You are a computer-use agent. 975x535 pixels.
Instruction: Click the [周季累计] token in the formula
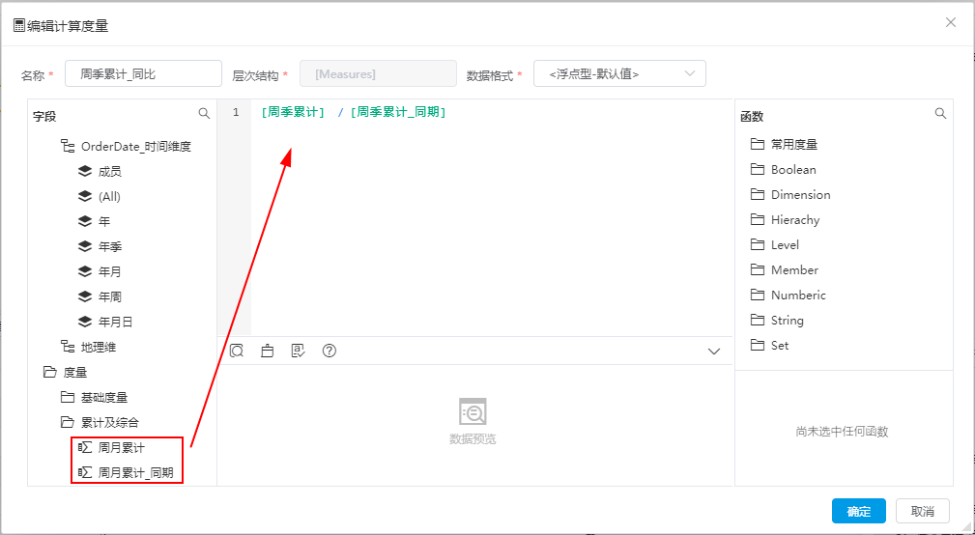click(x=293, y=113)
